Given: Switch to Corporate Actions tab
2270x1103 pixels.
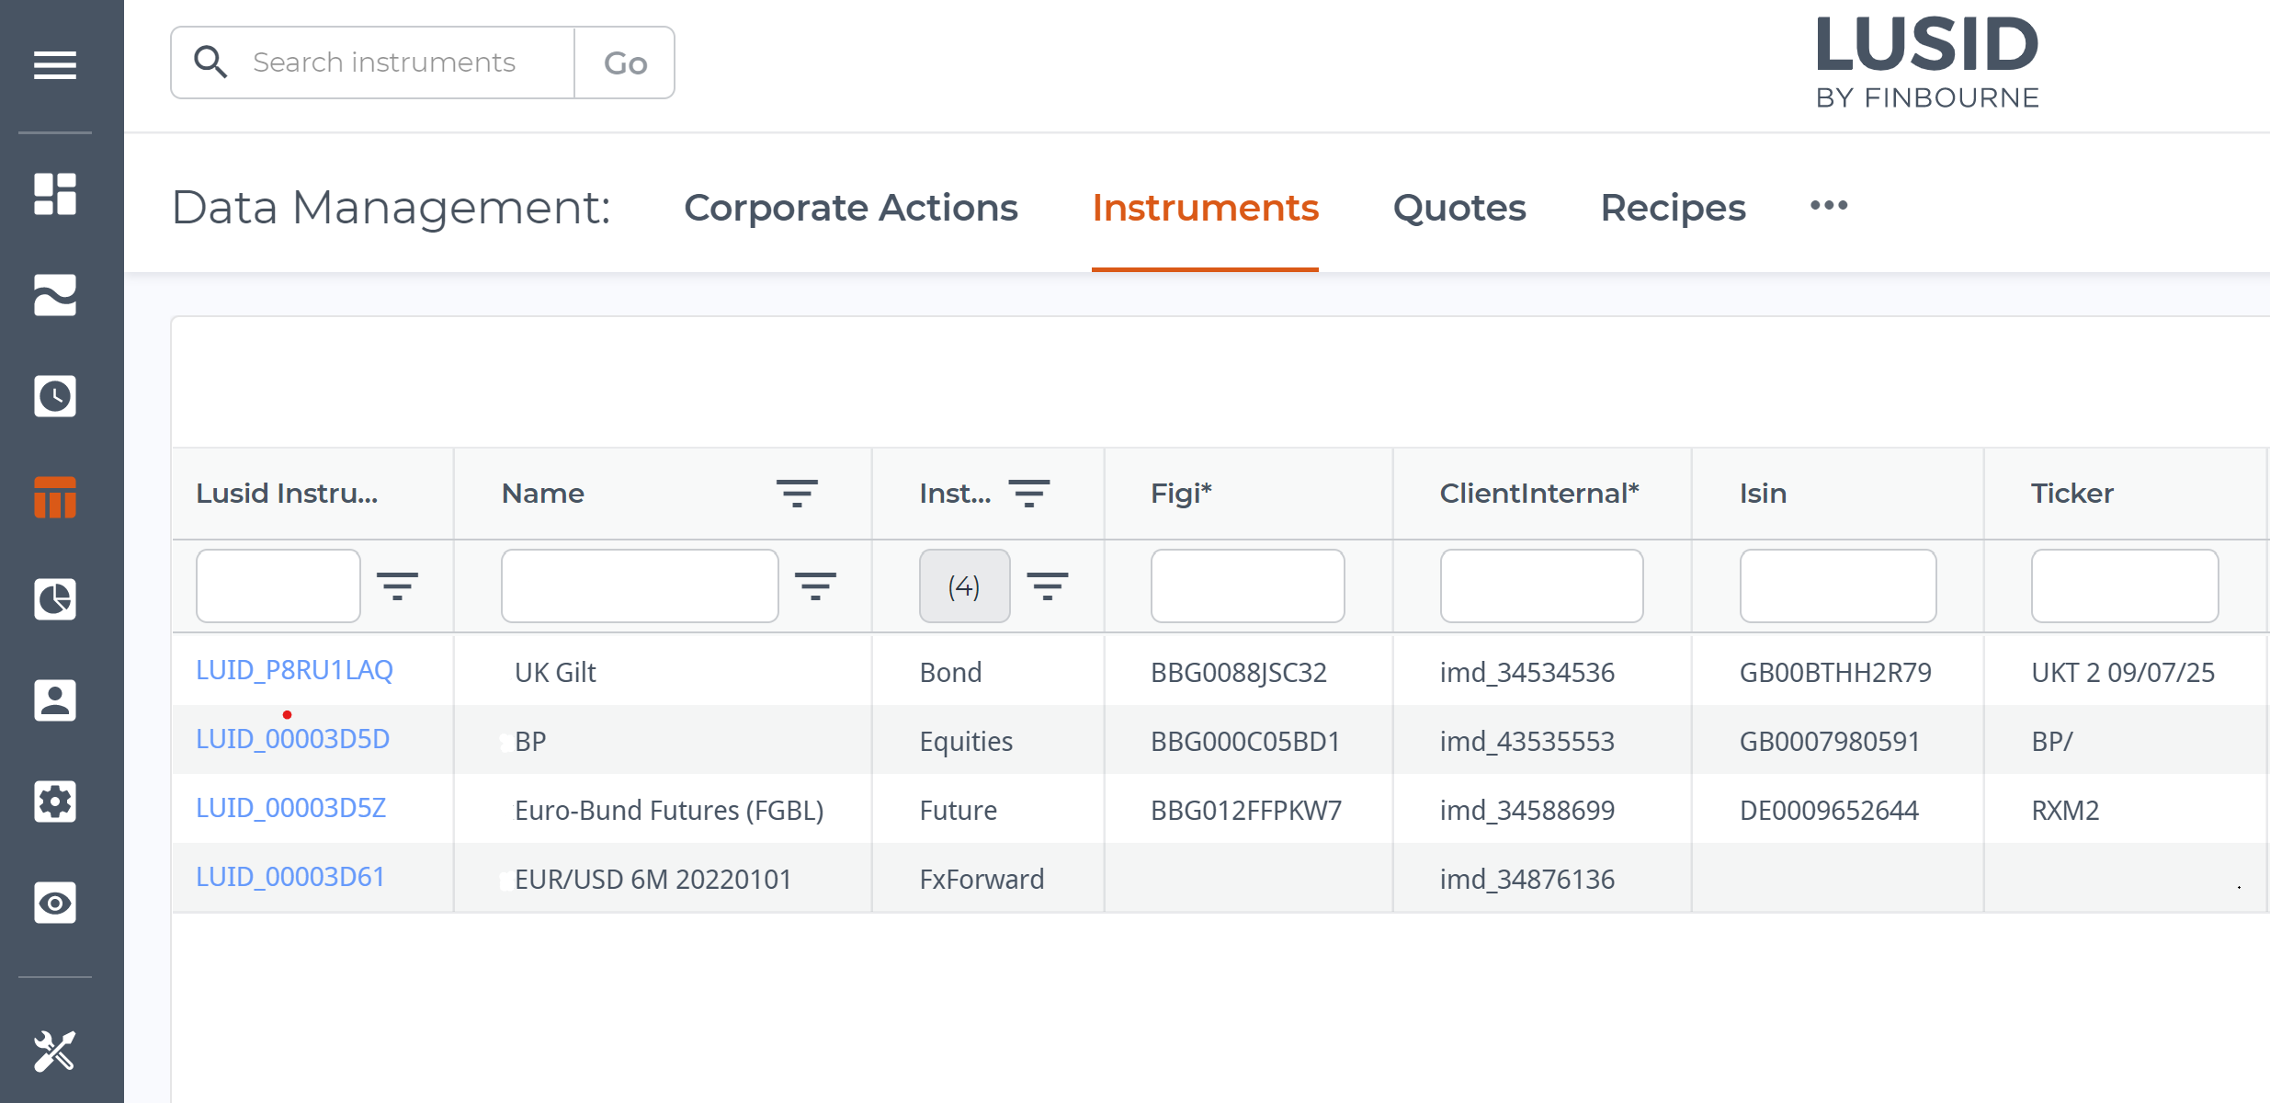Looking at the screenshot, I should pyautogui.click(x=851, y=208).
